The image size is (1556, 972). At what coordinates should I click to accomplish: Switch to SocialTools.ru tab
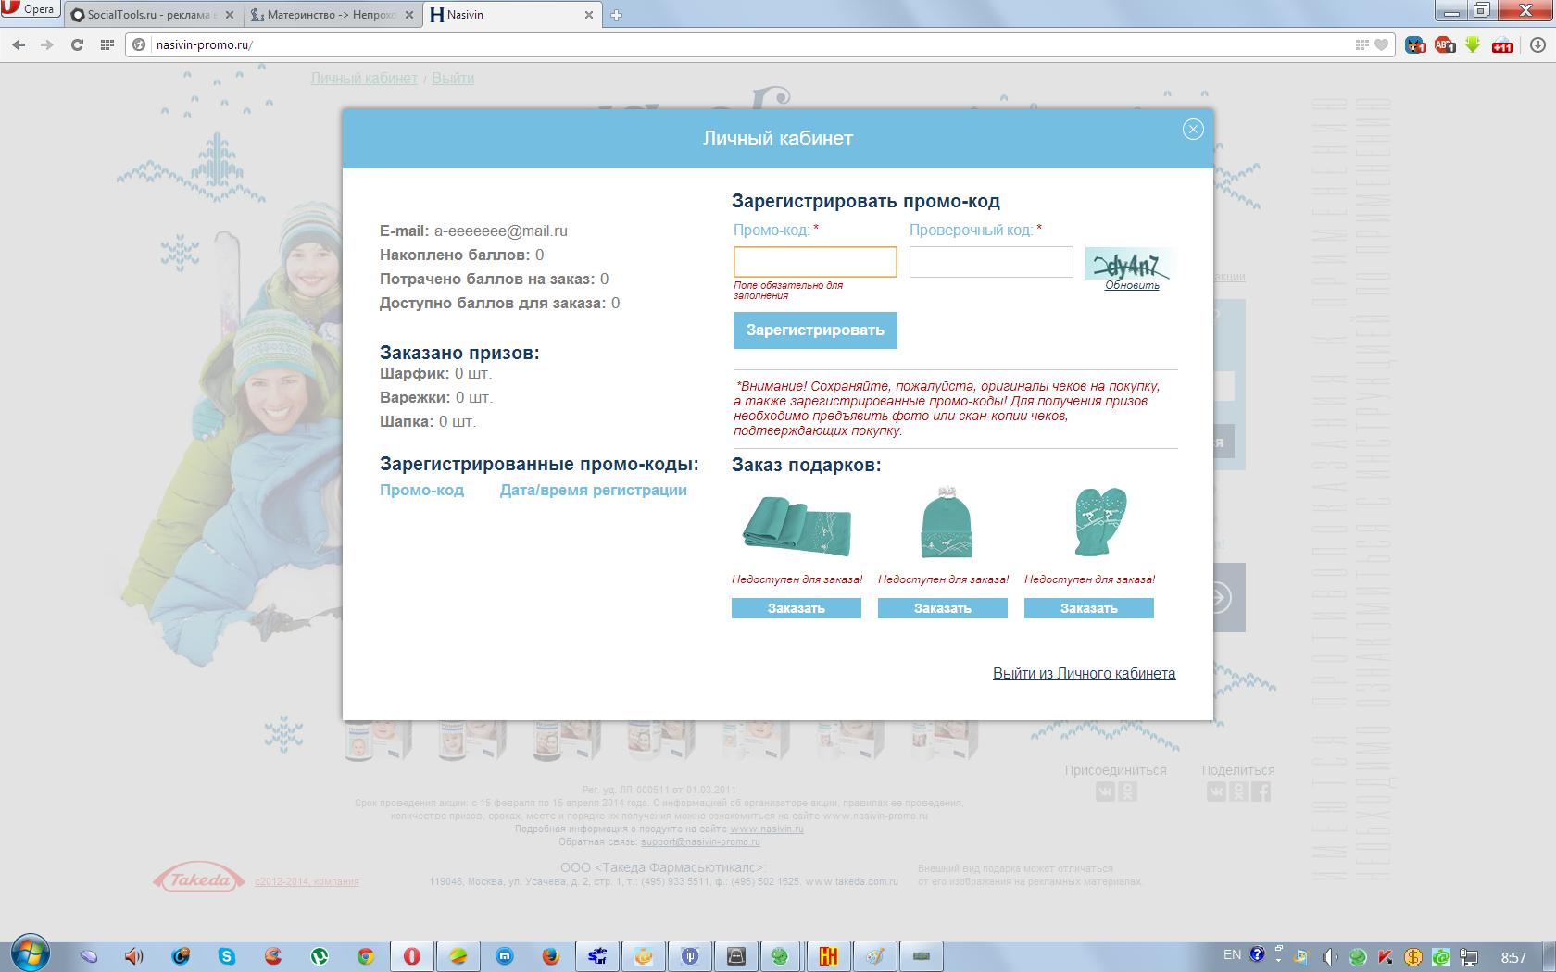click(x=153, y=15)
